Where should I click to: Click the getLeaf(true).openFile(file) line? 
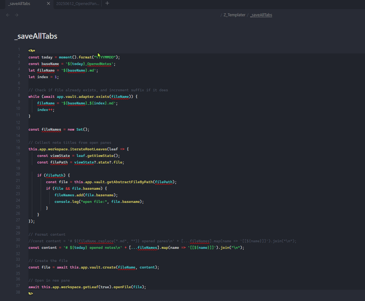tap(87, 287)
